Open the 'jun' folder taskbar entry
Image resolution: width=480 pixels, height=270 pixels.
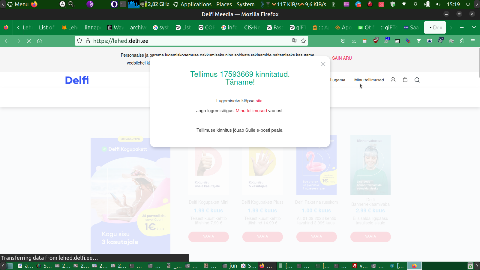tap(230, 266)
